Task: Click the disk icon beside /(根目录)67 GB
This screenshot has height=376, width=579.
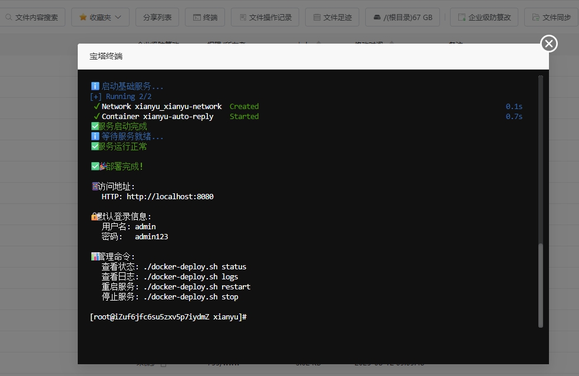Action: [x=376, y=17]
